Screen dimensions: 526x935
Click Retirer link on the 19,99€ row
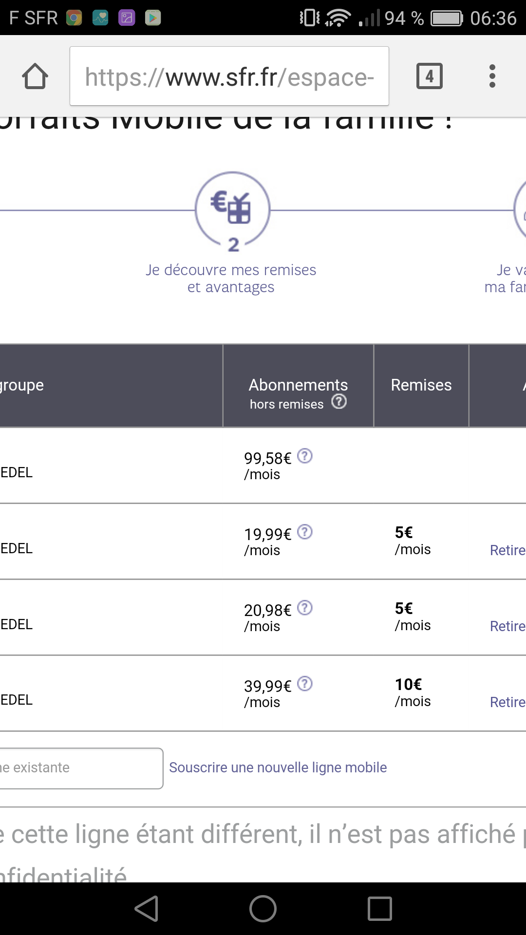507,550
